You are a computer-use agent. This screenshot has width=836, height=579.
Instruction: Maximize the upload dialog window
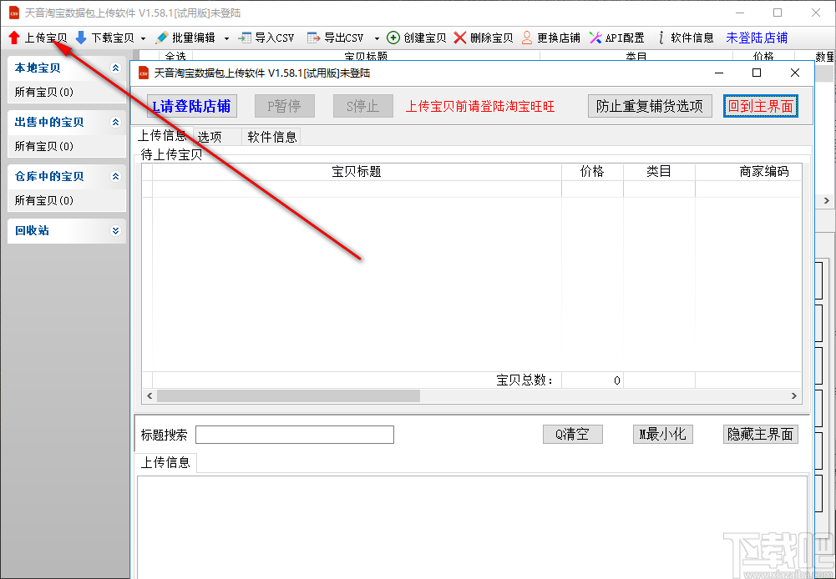757,73
